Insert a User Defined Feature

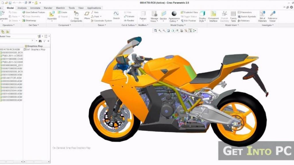click(34, 12)
